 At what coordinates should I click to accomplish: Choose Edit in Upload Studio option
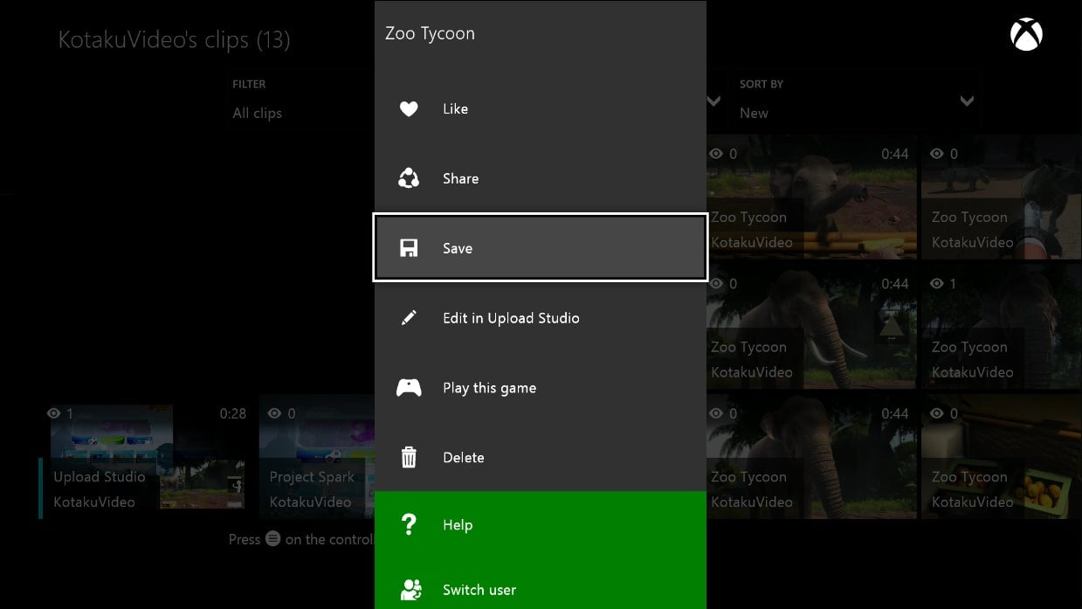(x=511, y=318)
